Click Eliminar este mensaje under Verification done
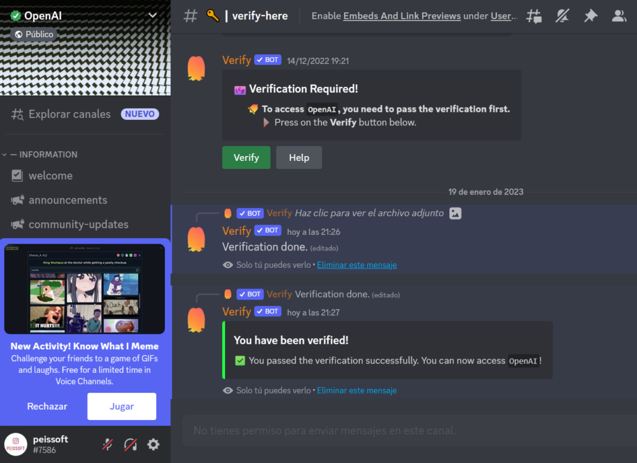Image resolution: width=637 pixels, height=463 pixels. click(x=356, y=265)
